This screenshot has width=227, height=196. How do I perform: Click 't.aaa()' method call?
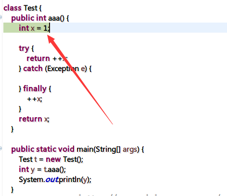click(54, 170)
